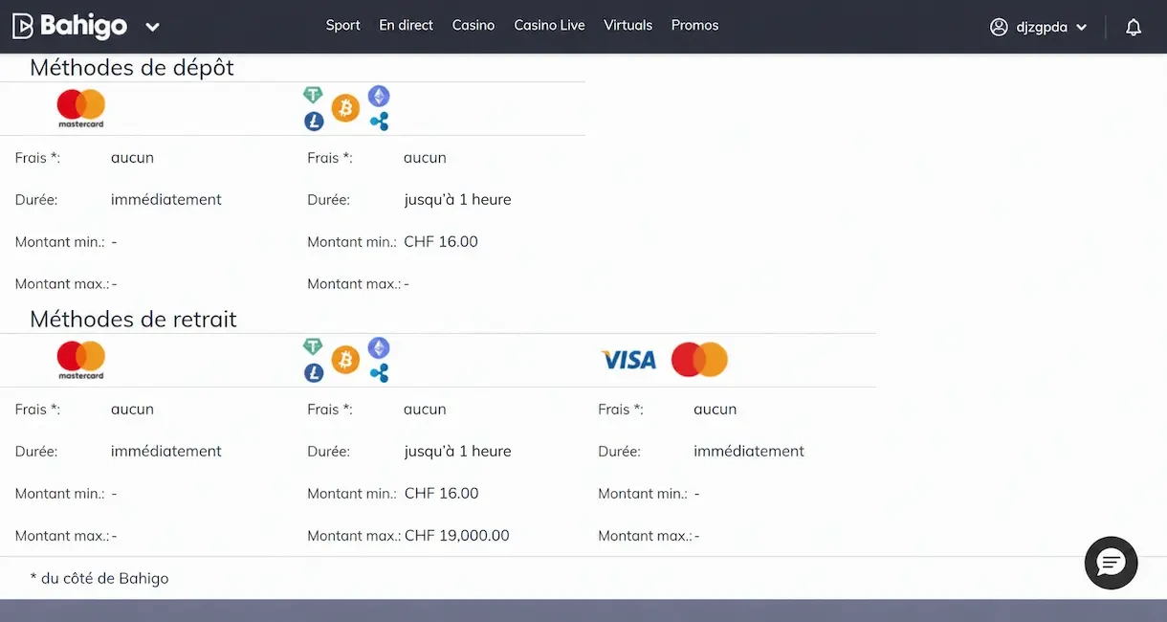Click 'jusqu'à 1 heure' in the withdrawal methods
This screenshot has height=622, width=1167.
click(457, 452)
